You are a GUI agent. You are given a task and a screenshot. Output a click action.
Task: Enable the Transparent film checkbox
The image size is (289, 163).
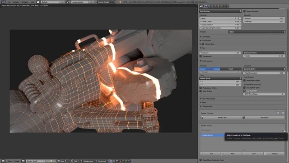click(200, 56)
